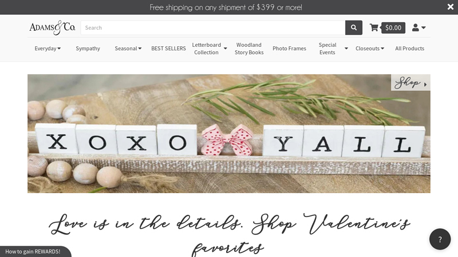This screenshot has width=458, height=257.
Task: Open the Sympathy category
Action: [88, 49]
